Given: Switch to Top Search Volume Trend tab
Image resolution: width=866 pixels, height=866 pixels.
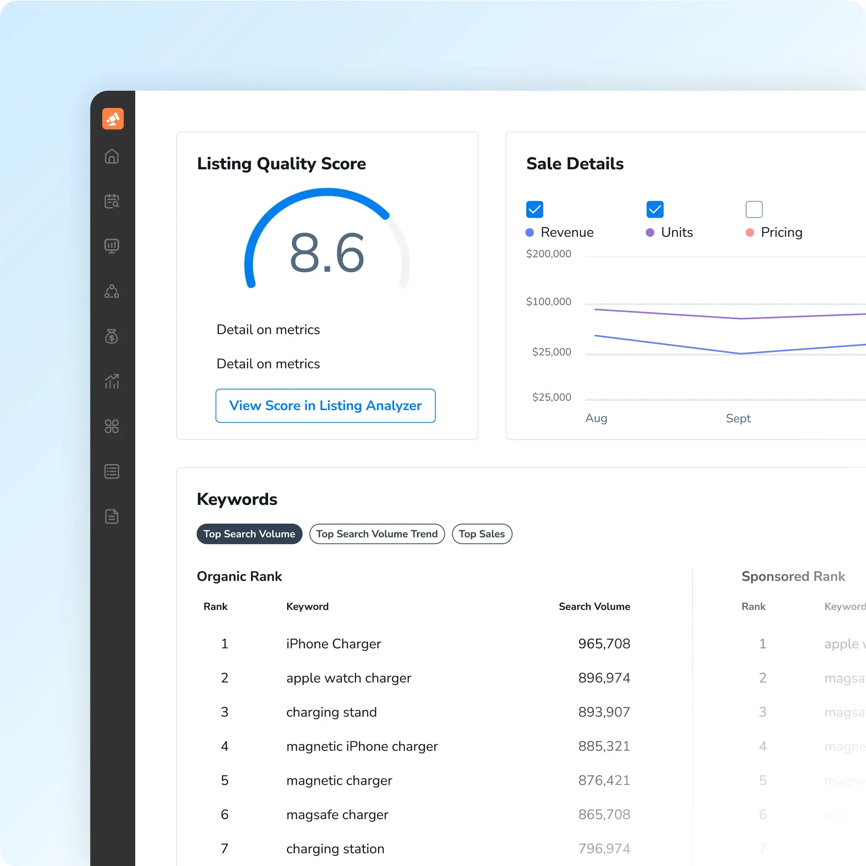Looking at the screenshot, I should [376, 534].
